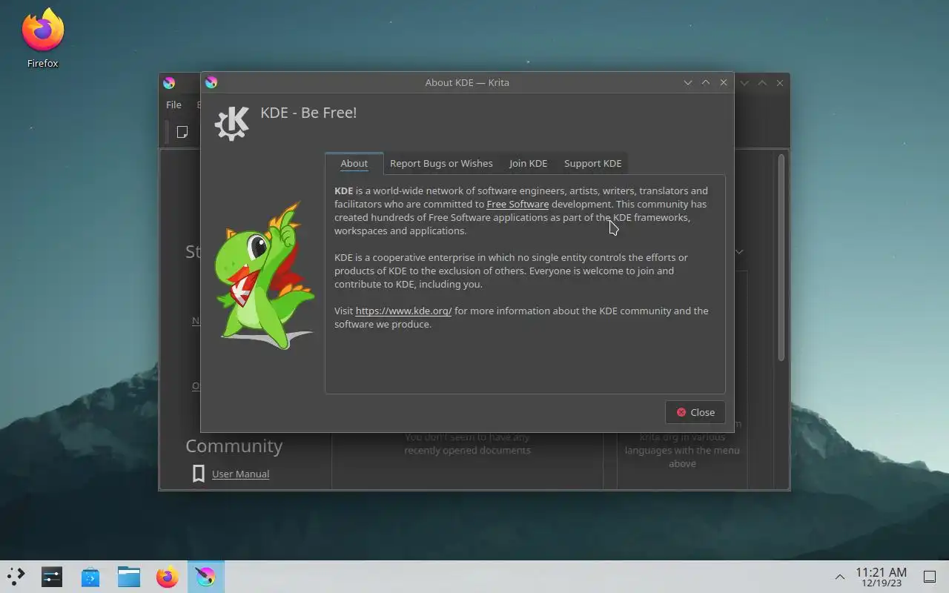Screen dimensions: 949x593
Task: Maximize the Krita main window
Action: point(762,83)
